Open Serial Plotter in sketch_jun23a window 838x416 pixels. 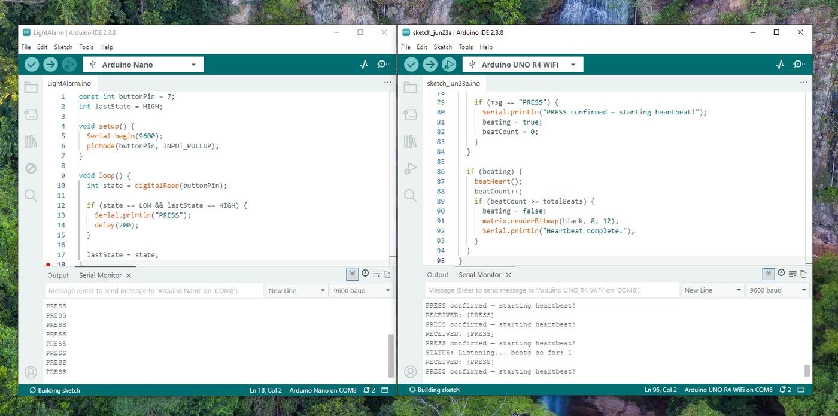[x=780, y=65]
